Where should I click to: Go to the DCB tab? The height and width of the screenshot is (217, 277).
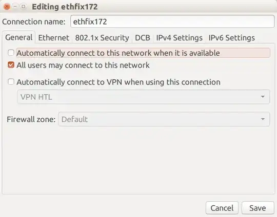click(143, 38)
